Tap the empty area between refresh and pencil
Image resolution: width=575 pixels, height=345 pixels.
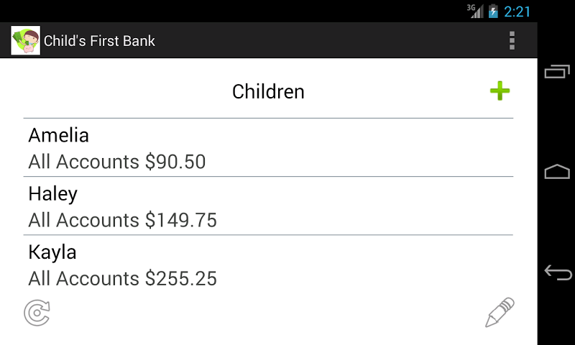coord(267,313)
